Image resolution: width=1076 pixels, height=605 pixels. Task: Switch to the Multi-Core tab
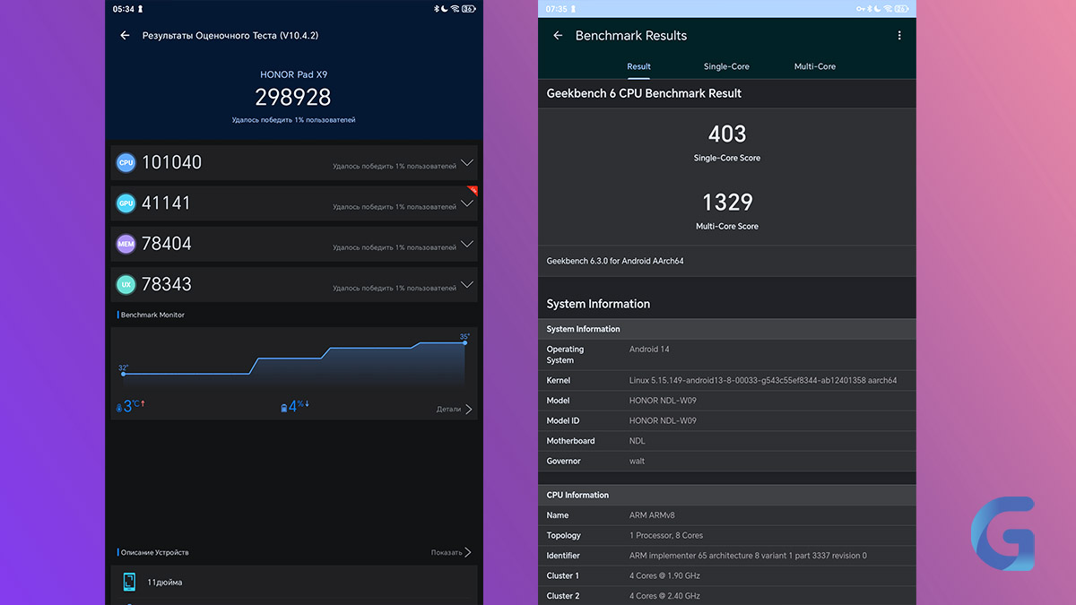[815, 66]
